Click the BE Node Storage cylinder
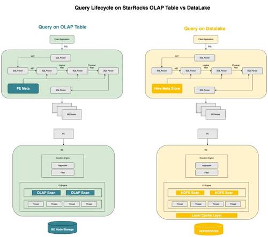 tap(62, 227)
